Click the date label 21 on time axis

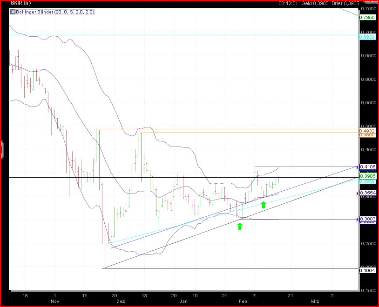[x=290, y=295]
